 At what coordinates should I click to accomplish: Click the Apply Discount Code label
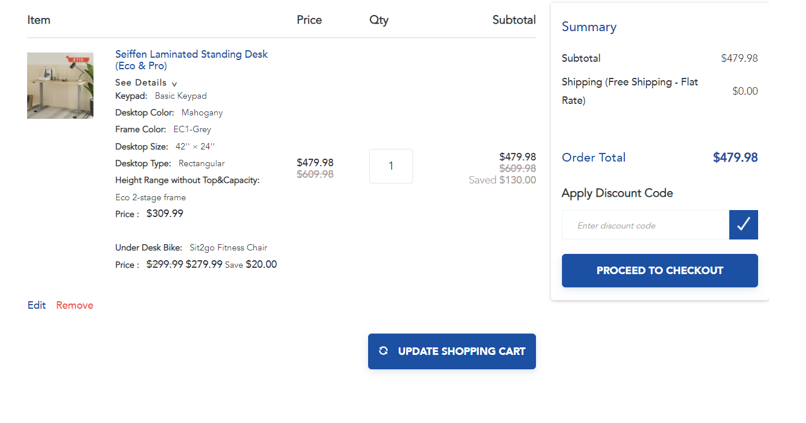pyautogui.click(x=617, y=193)
